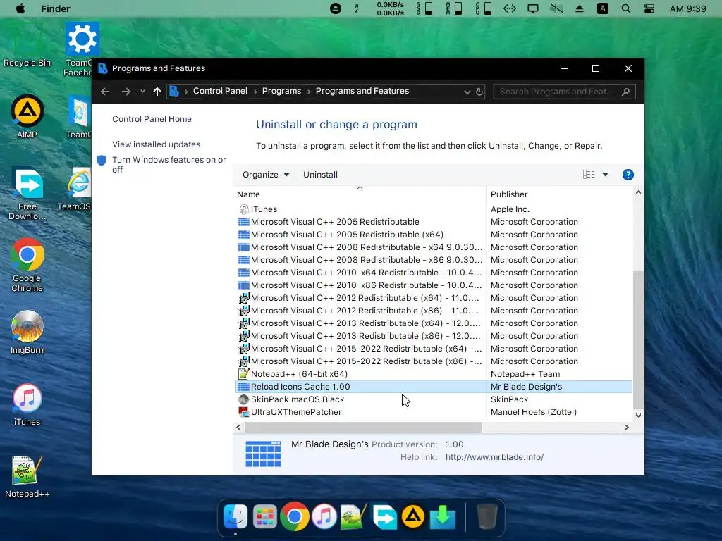Go back with the back arrow
The height and width of the screenshot is (541, 722).
pos(105,92)
